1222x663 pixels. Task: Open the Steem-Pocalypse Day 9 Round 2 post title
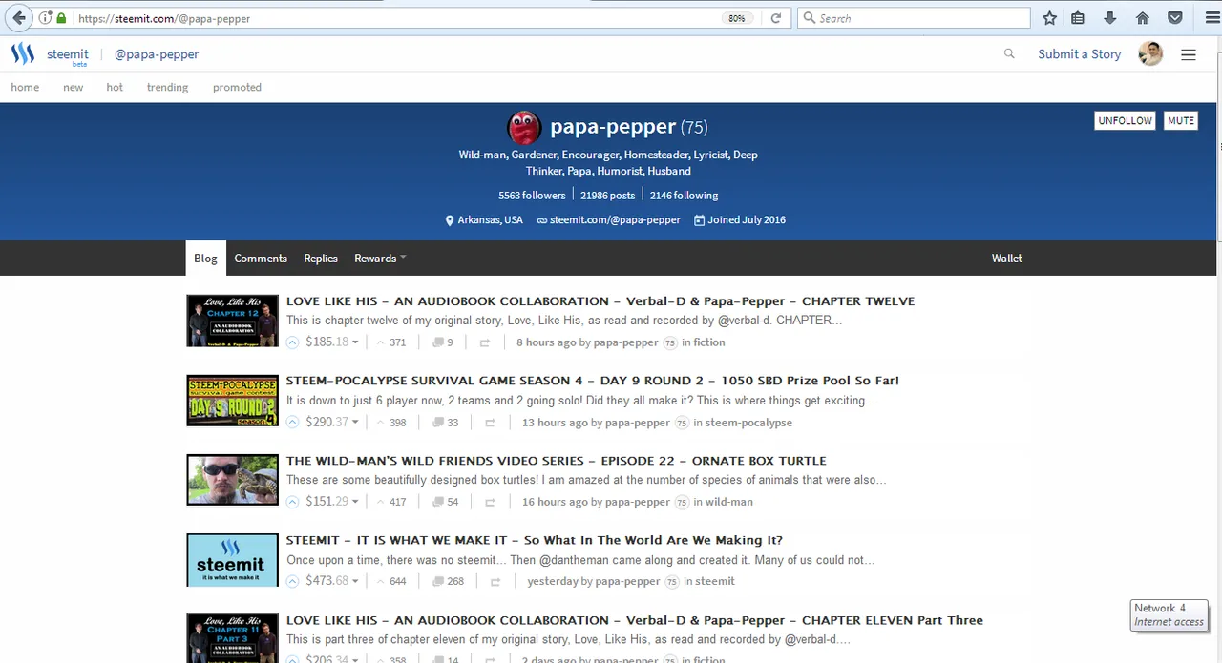pyautogui.click(x=593, y=381)
